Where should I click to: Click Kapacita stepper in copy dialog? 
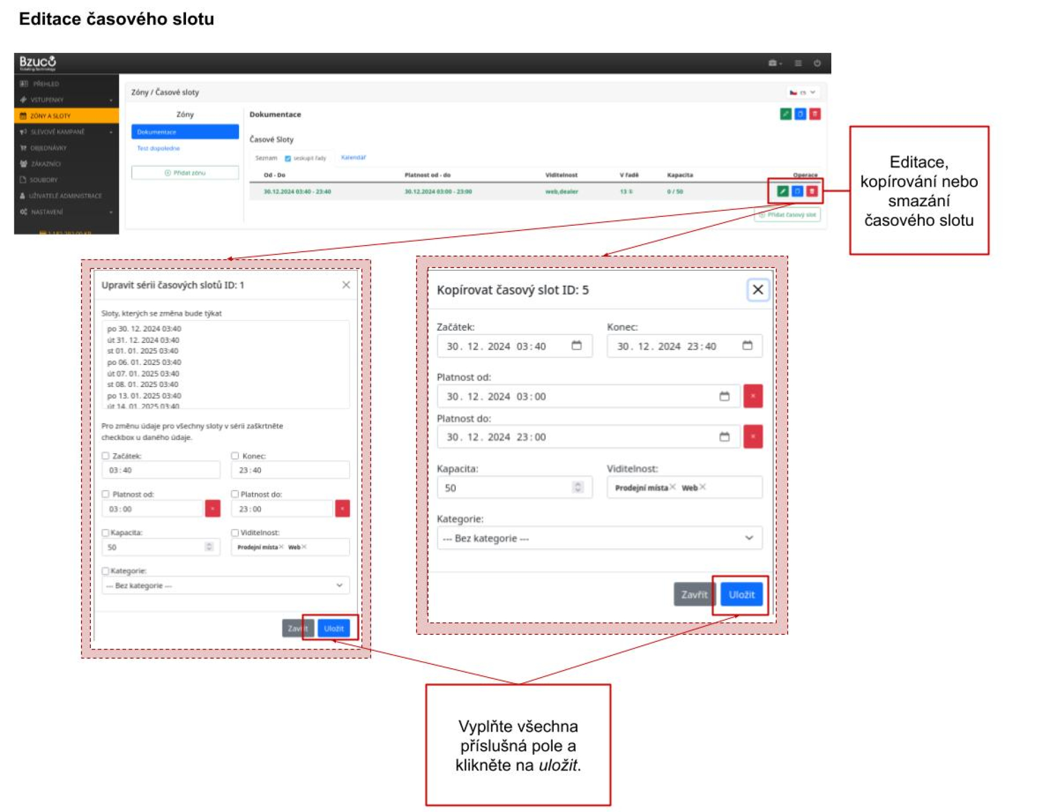coord(577,487)
